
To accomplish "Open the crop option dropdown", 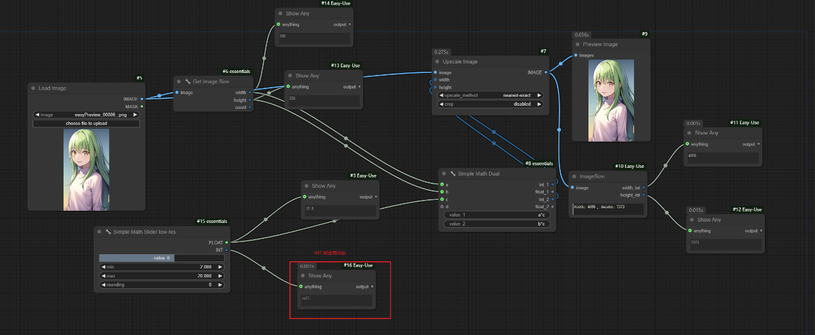I will [491, 104].
